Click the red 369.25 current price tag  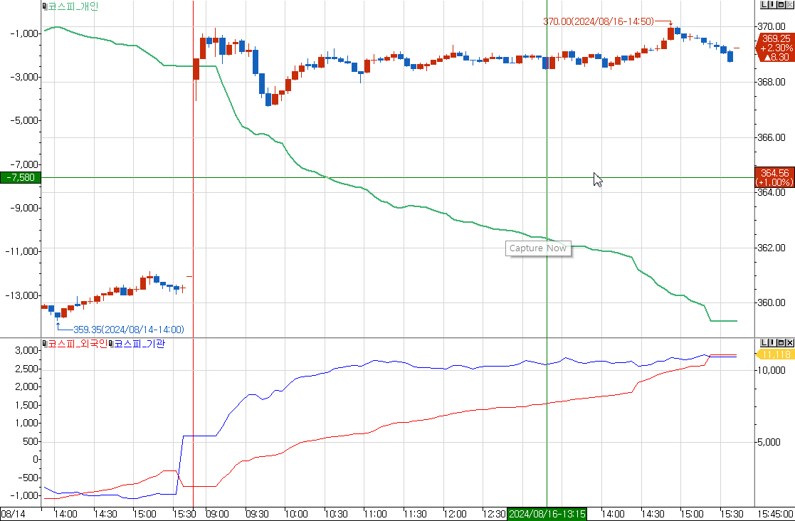pyautogui.click(x=775, y=48)
